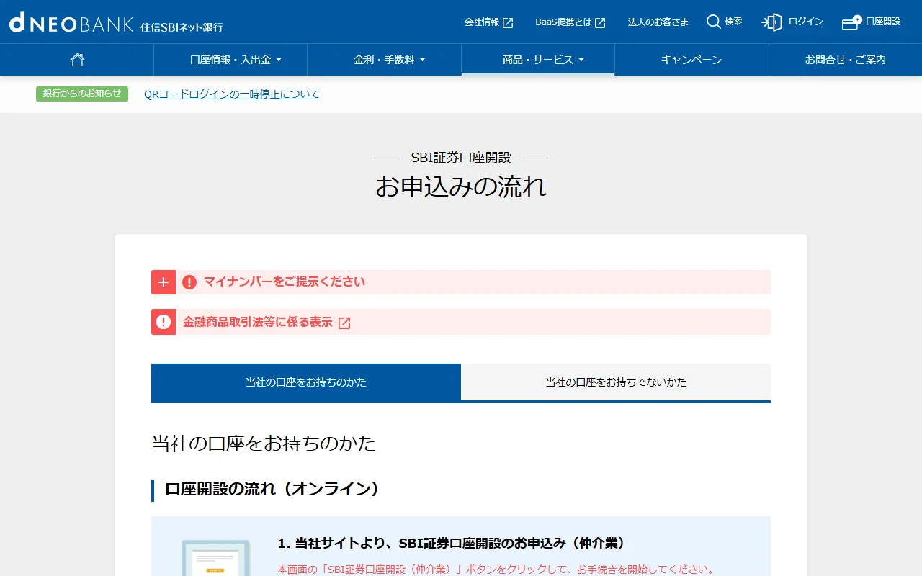Click the login door icon
The height and width of the screenshot is (576, 922).
pos(771,22)
